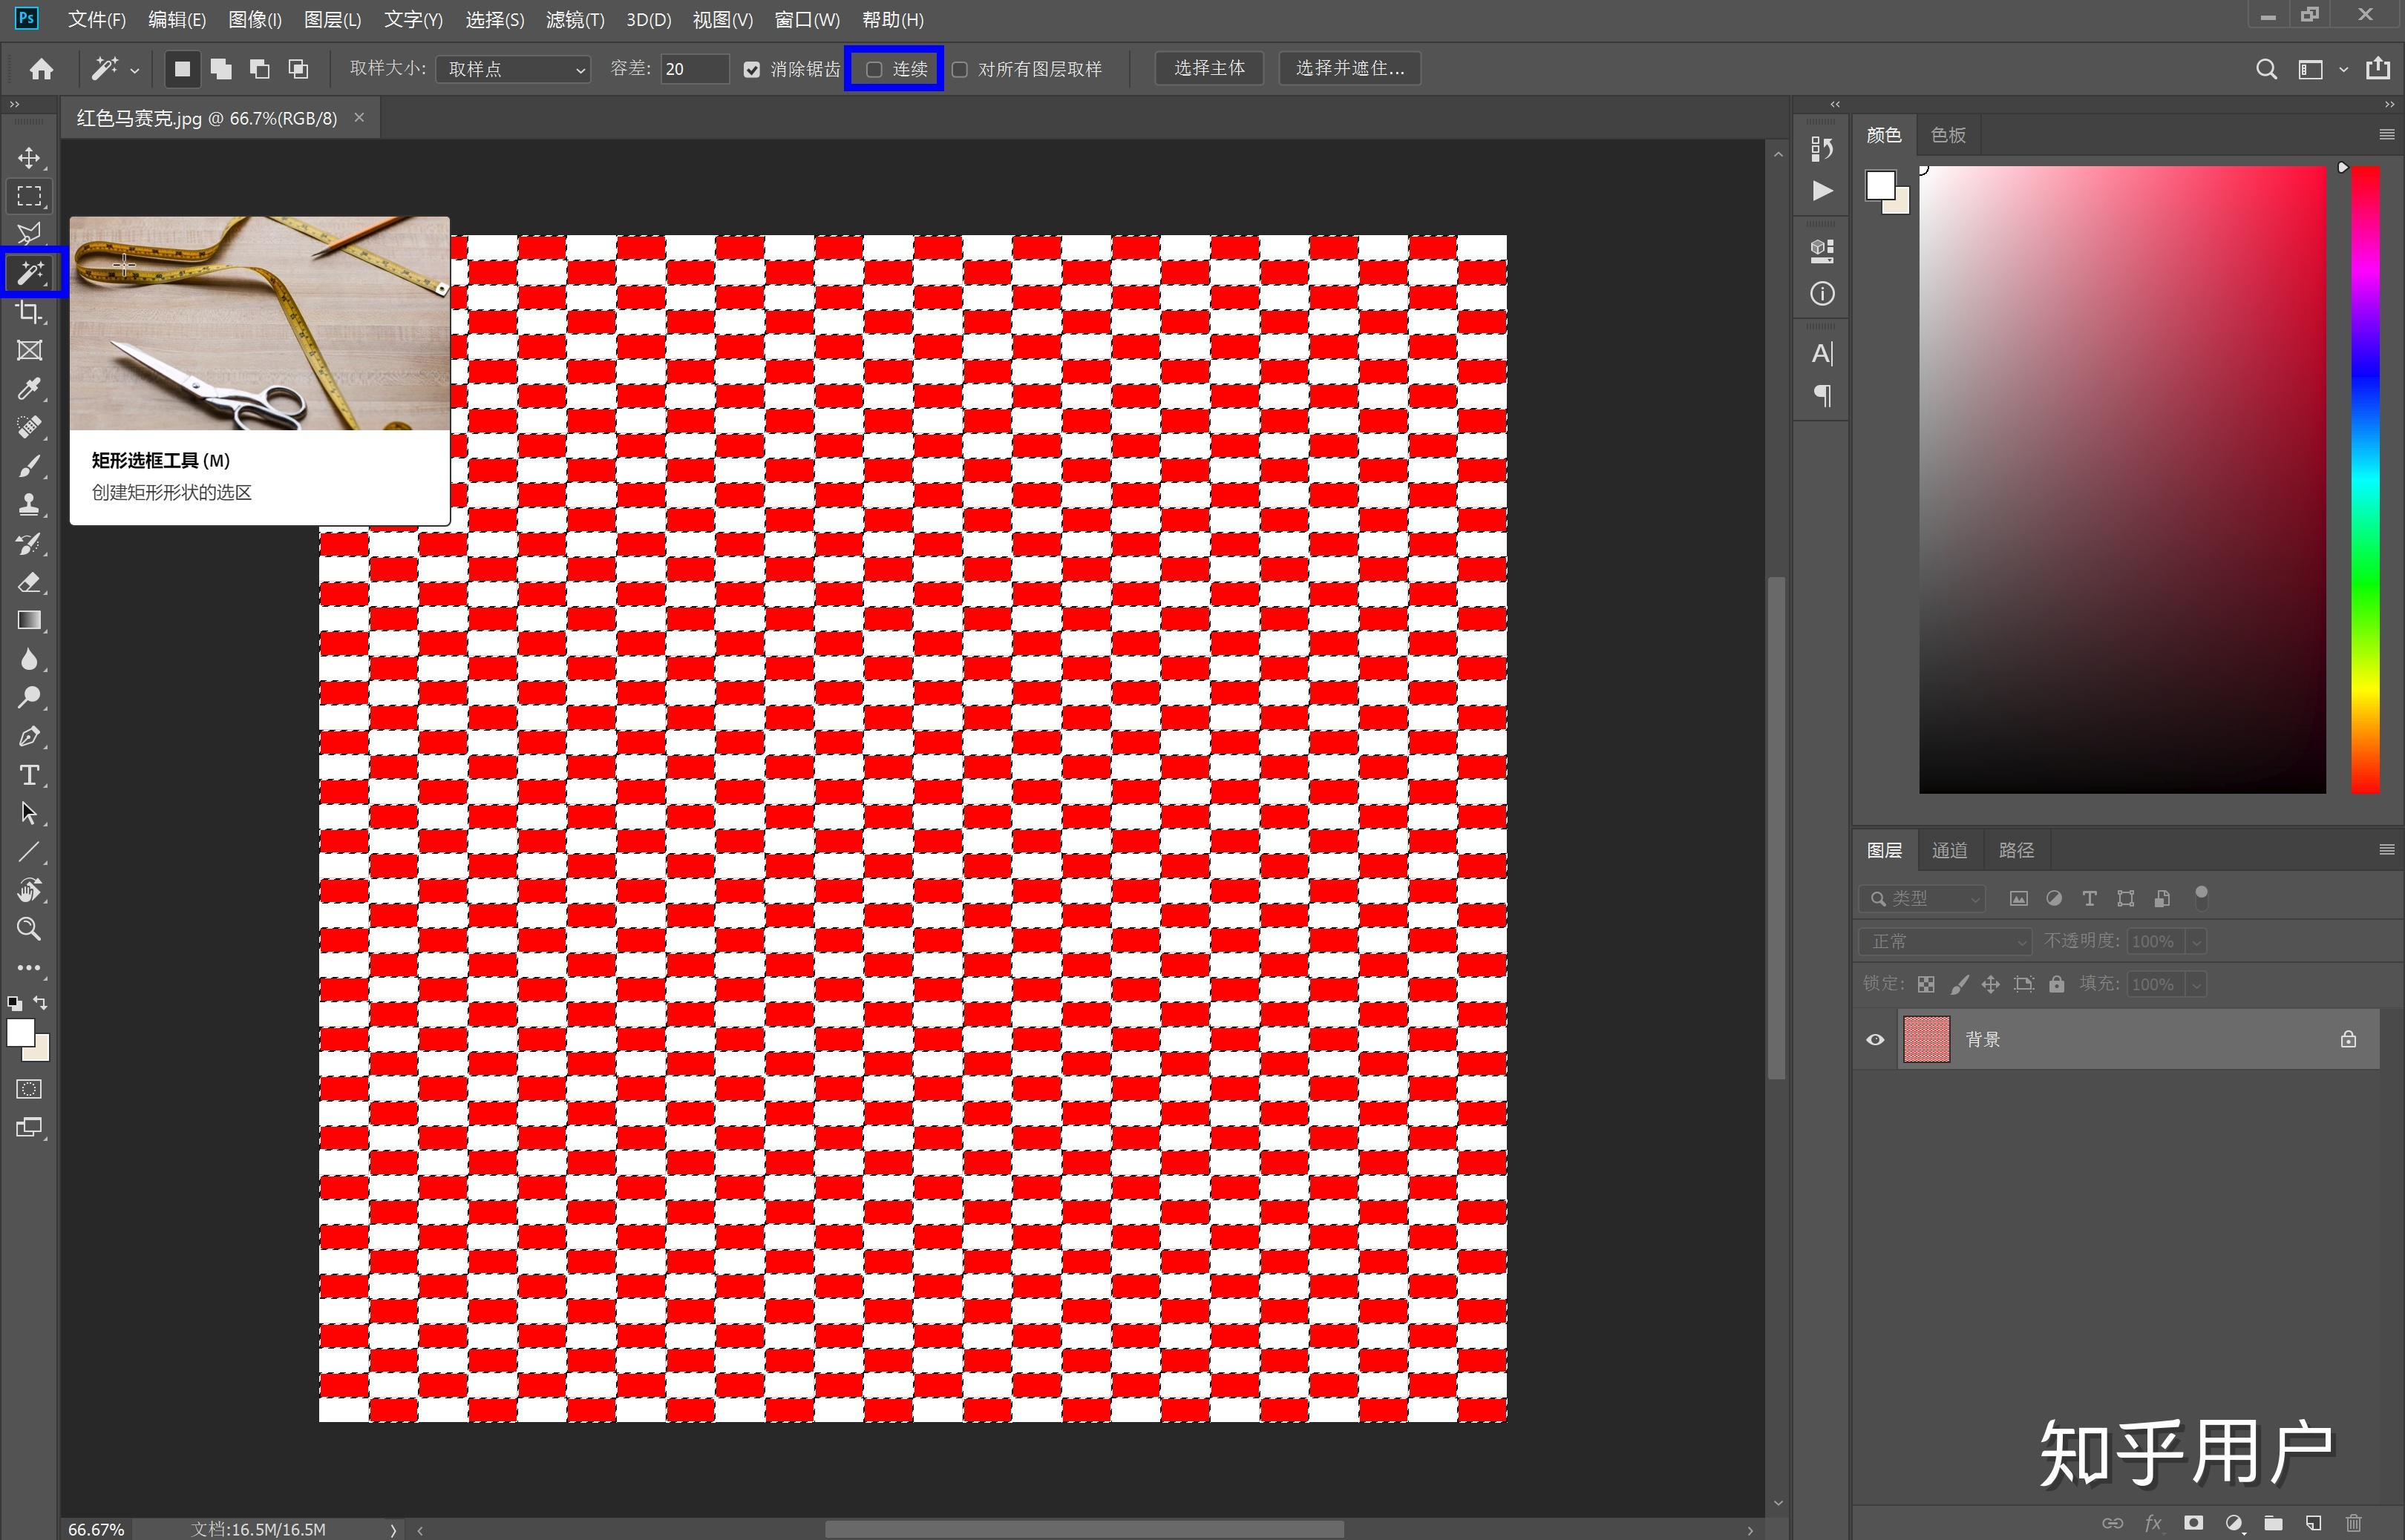Select the Lasso tool
This screenshot has height=1540, width=2405.
tap(29, 234)
